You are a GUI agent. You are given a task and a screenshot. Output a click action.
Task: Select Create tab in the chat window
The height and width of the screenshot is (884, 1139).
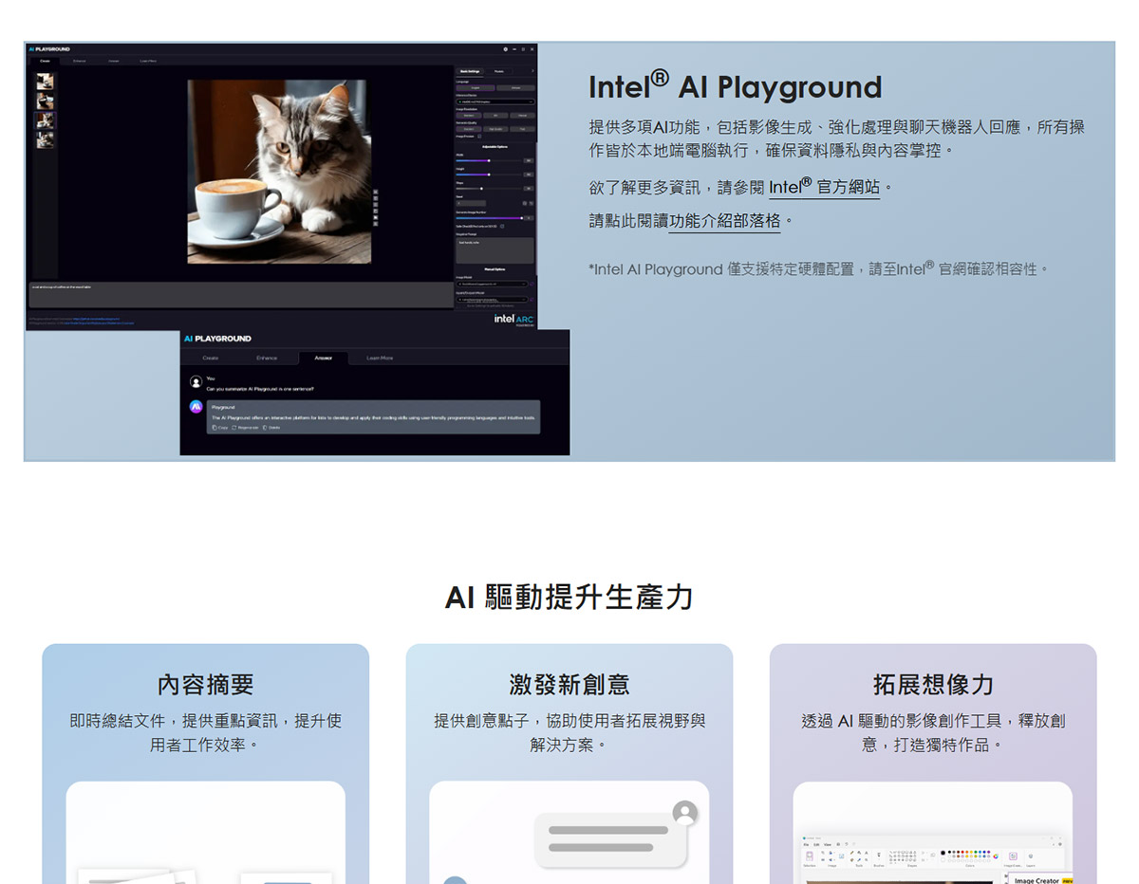pos(211,358)
